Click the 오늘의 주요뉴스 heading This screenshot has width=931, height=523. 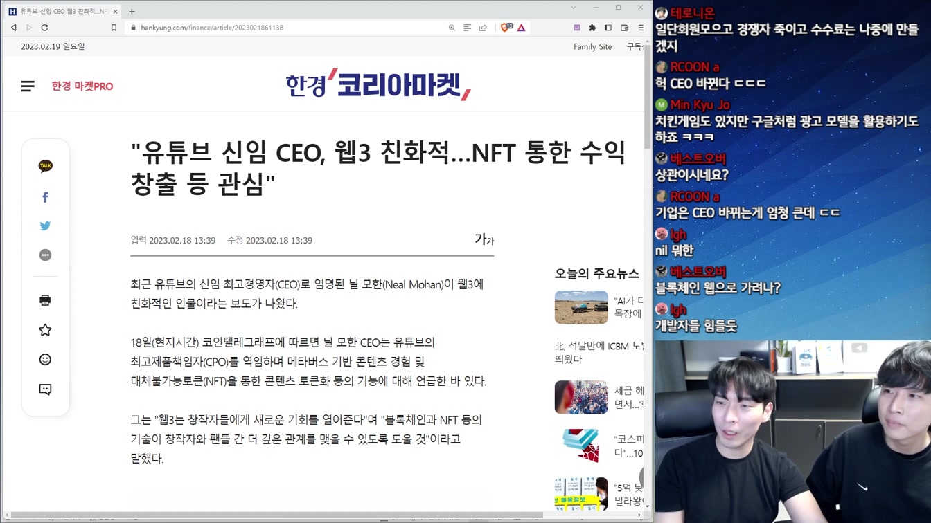[596, 274]
